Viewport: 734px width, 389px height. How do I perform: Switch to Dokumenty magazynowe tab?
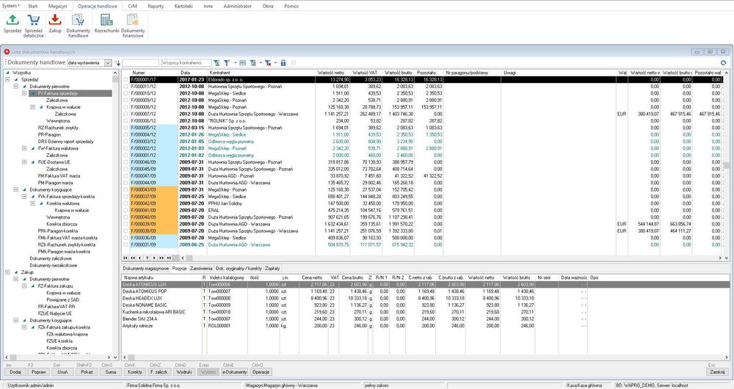click(145, 269)
